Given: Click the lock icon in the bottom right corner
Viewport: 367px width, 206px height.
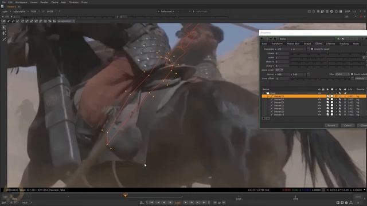Looking at the screenshot, I should click(x=346, y=203).
